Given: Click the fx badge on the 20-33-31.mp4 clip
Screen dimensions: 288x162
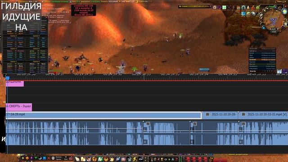Looking at the screenshot, I should click(243, 114).
